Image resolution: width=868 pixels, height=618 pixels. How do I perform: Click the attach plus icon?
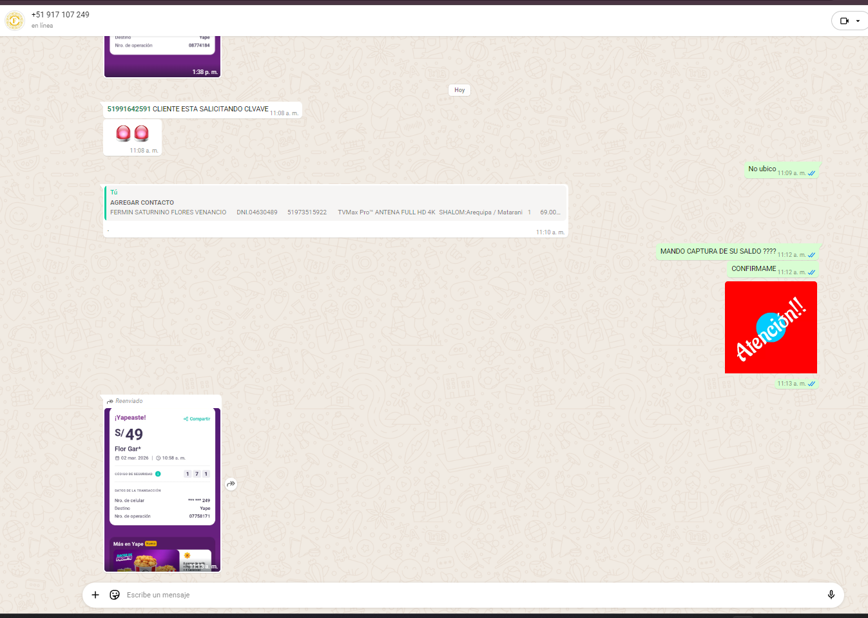[95, 595]
